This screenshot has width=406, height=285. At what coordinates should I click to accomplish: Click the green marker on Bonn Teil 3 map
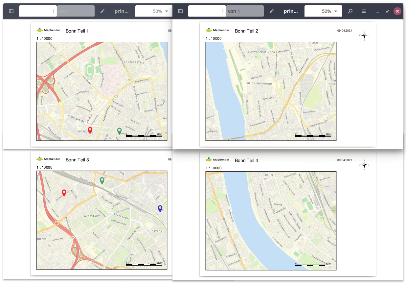102,180
